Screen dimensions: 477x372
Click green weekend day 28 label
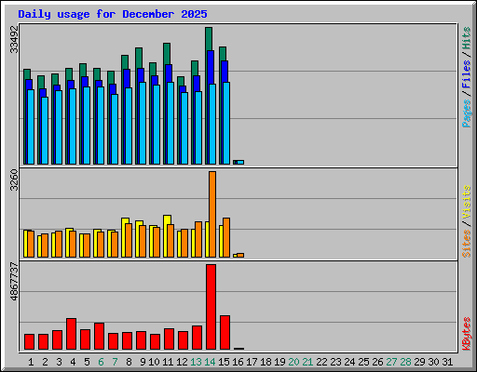(x=405, y=362)
